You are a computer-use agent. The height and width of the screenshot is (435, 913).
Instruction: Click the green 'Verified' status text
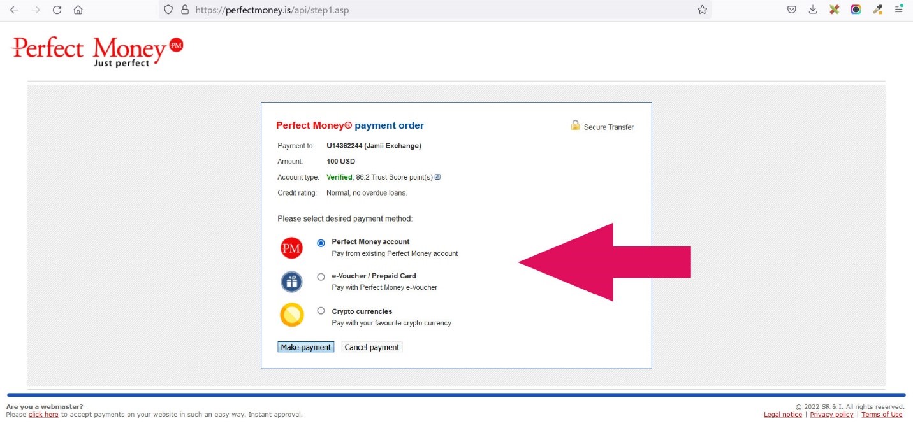click(x=339, y=177)
